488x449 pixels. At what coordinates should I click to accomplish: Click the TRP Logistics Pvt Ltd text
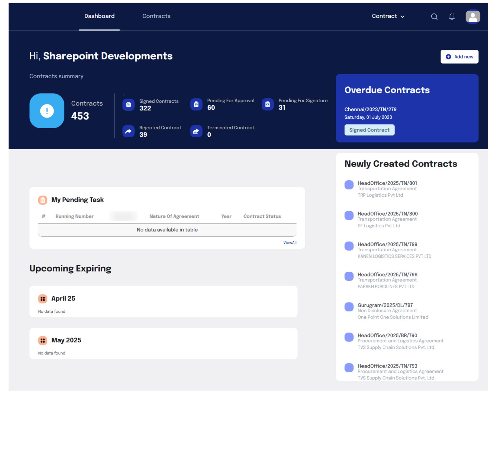380,195
